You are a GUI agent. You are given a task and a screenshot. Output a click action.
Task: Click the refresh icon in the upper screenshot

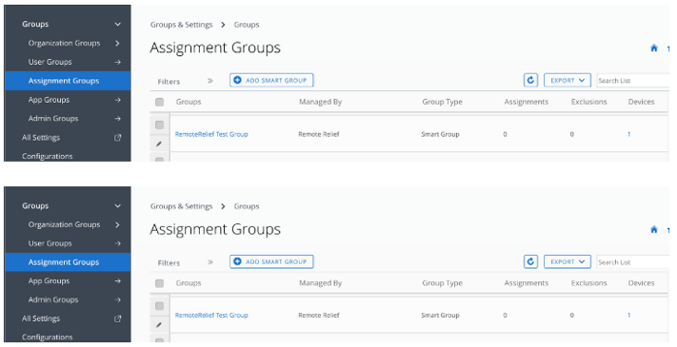[x=530, y=80]
